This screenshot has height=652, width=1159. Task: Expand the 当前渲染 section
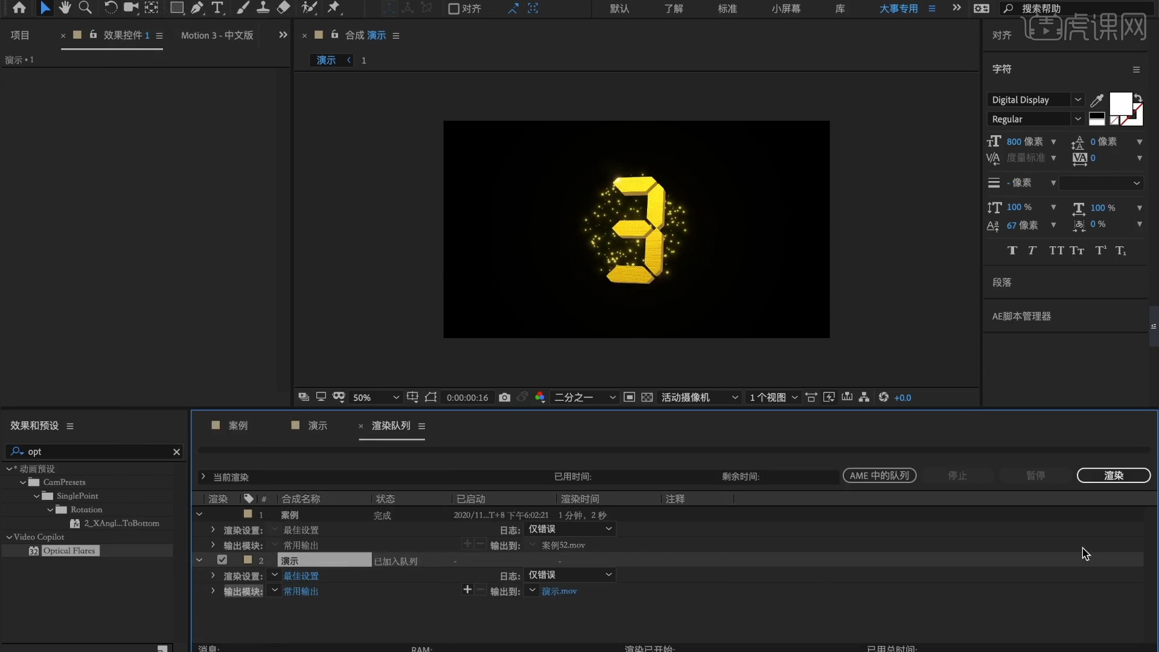pyautogui.click(x=203, y=477)
